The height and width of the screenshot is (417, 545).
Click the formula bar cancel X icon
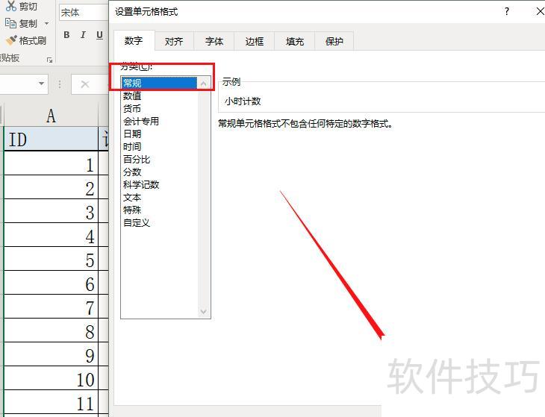(85, 84)
